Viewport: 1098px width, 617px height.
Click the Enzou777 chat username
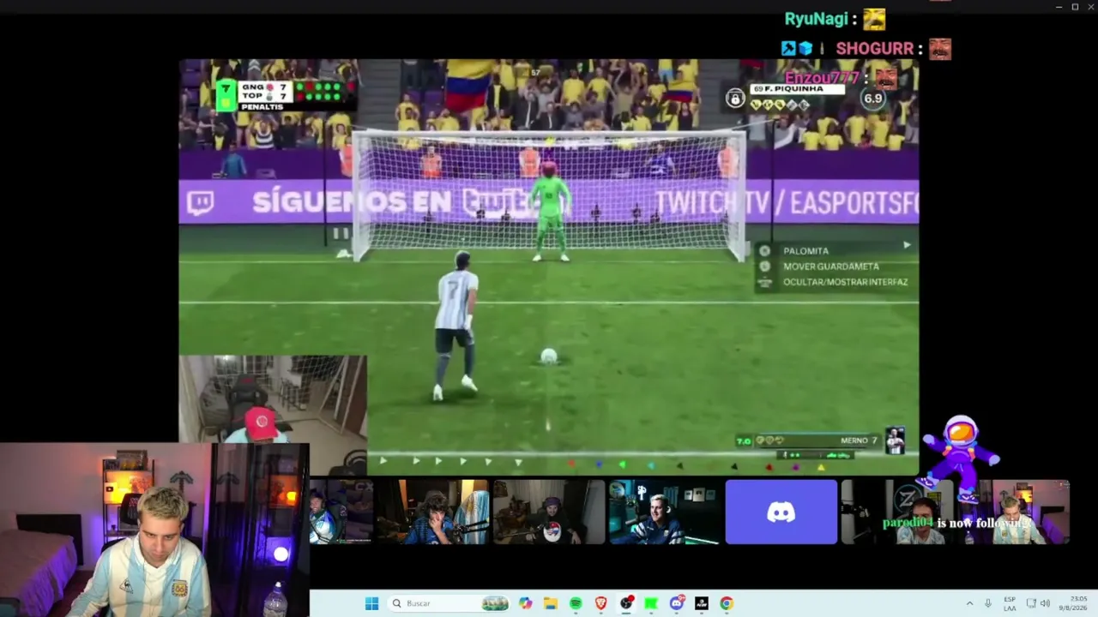coord(822,78)
